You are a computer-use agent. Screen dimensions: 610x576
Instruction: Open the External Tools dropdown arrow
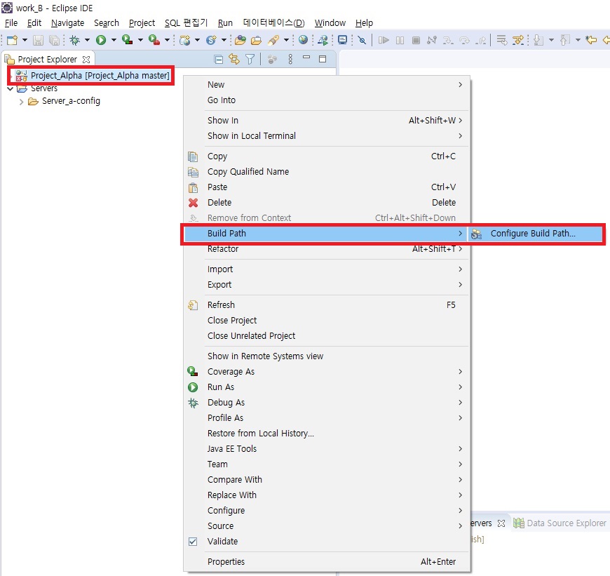(x=167, y=40)
